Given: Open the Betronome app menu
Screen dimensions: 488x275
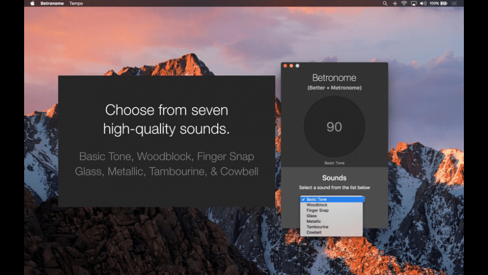Looking at the screenshot, I should tap(52, 3).
